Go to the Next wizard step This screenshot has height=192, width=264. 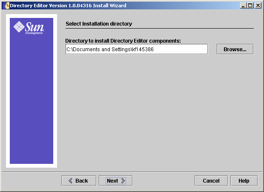pos(116,181)
